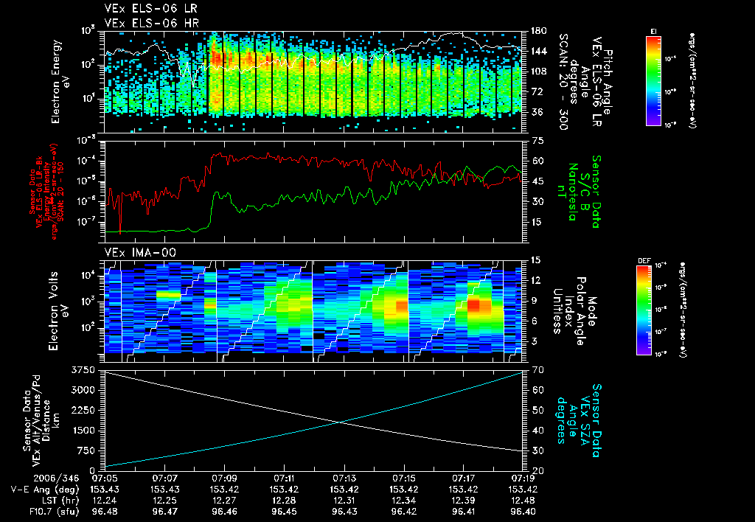Click the ELS electron energy spectrogram panel
755x522 pixels.
(x=313, y=82)
